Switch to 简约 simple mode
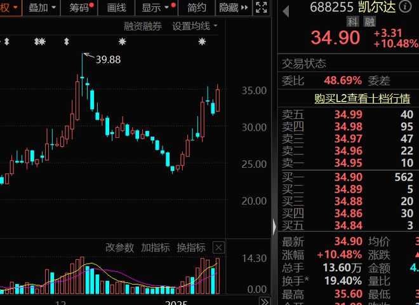Screen dimensions: 419x305 196,8
